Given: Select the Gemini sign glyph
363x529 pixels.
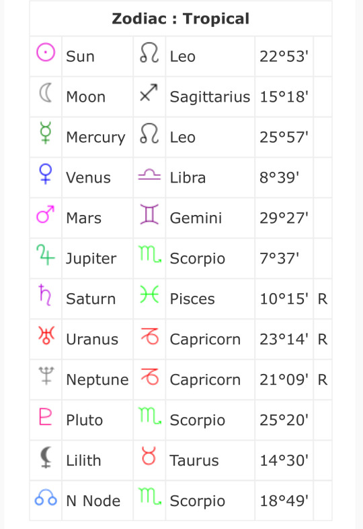Looking at the screenshot, I should point(149,214).
